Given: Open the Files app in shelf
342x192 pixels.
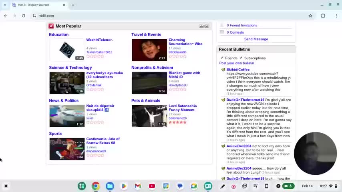Looking at the screenshot, I should tap(110, 186).
